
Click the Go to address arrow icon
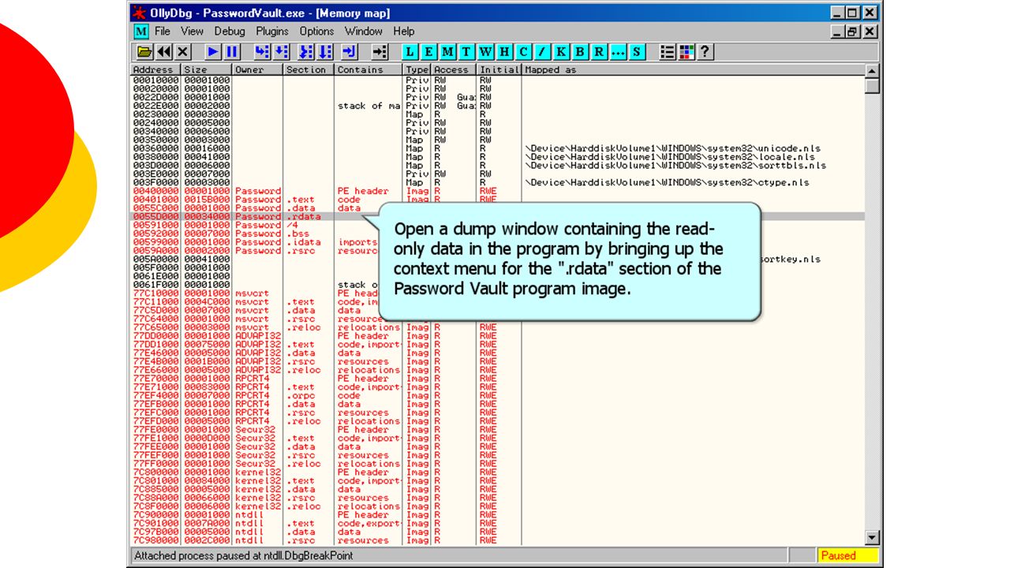click(380, 52)
